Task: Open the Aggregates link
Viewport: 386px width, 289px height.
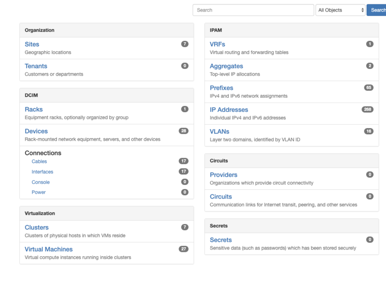Action: tap(226, 66)
